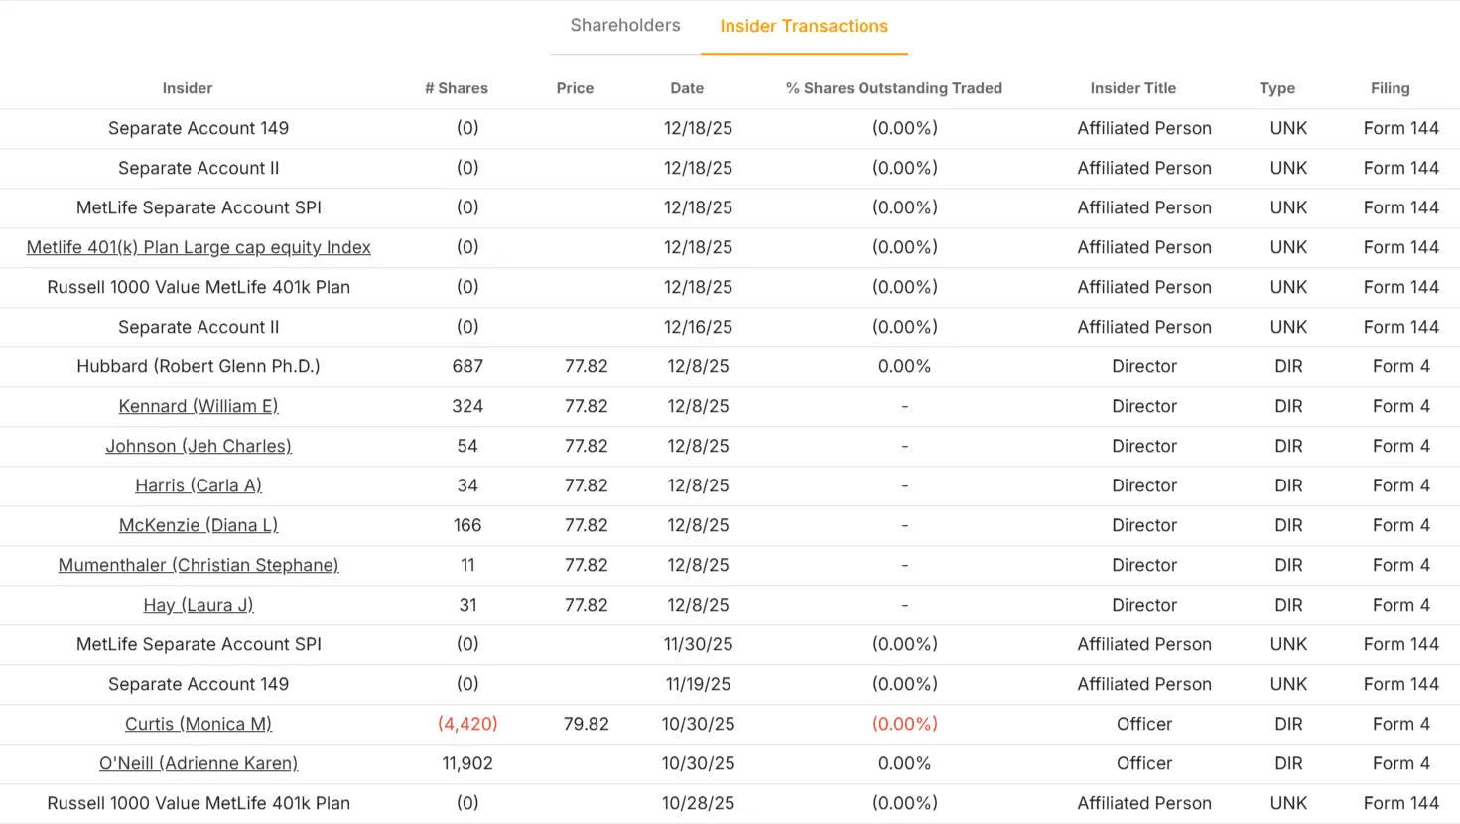Image resolution: width=1460 pixels, height=824 pixels.
Task: Click the Johnson (Jeh Charles) link
Action: point(199,446)
